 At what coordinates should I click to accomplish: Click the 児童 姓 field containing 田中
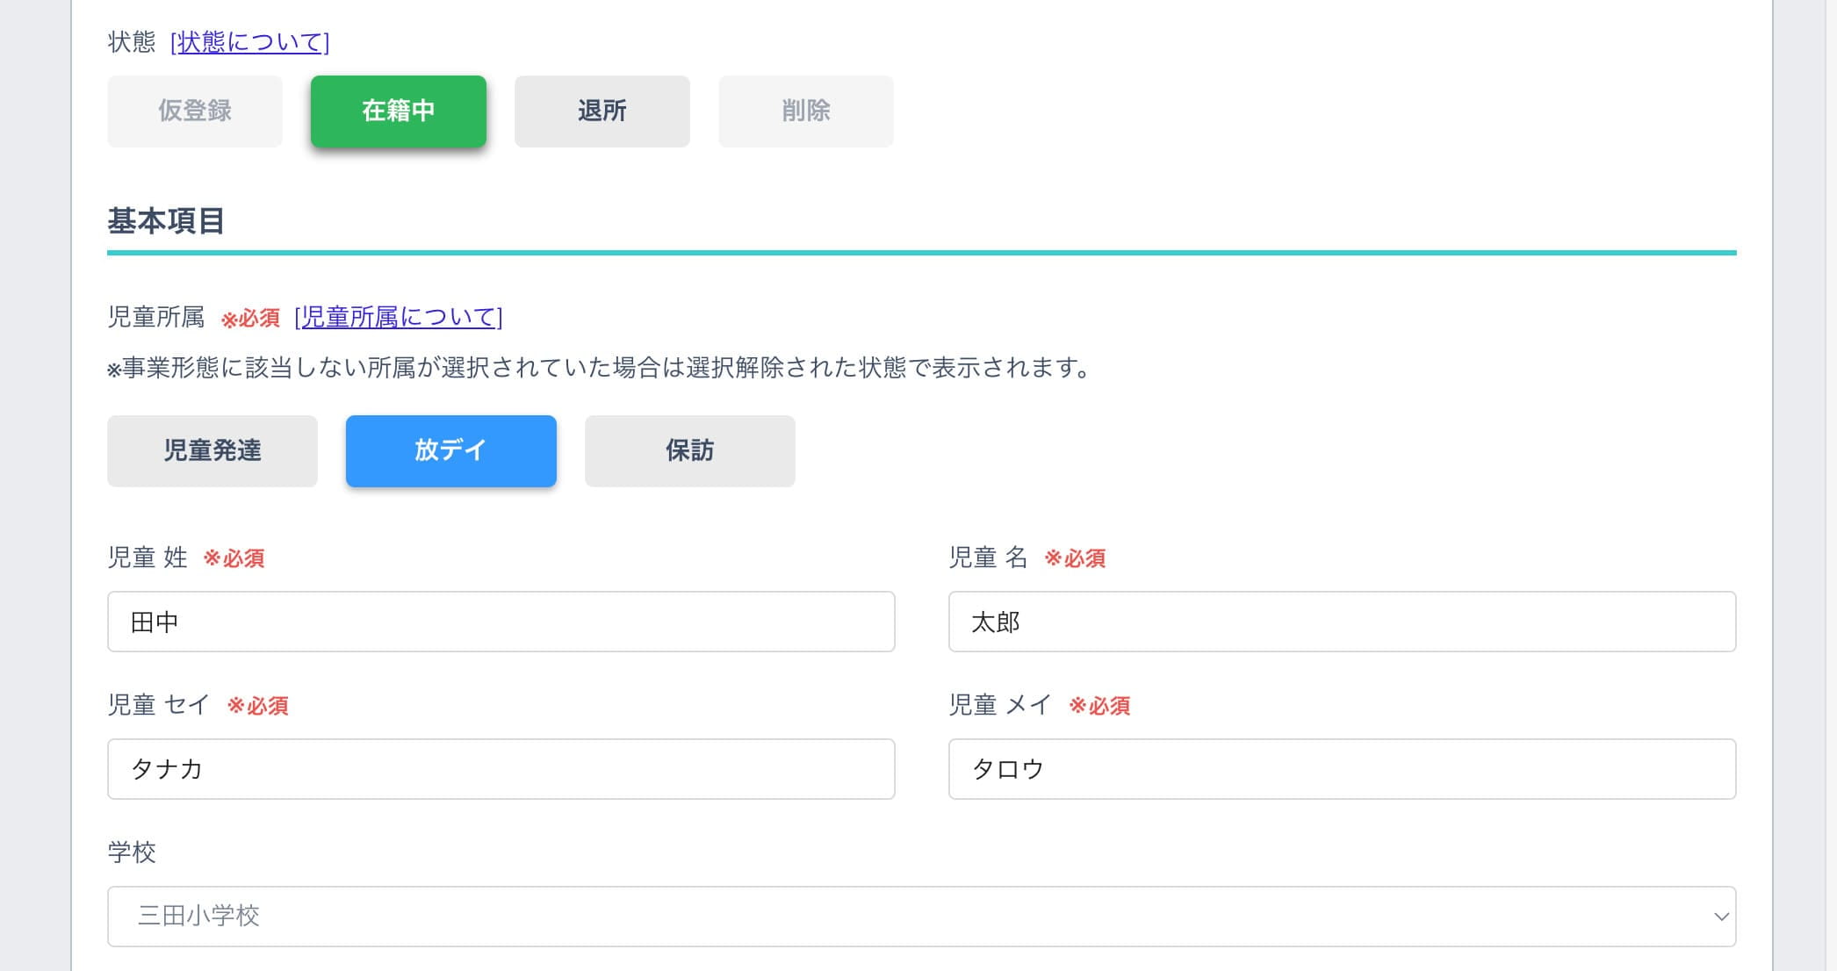coord(501,622)
